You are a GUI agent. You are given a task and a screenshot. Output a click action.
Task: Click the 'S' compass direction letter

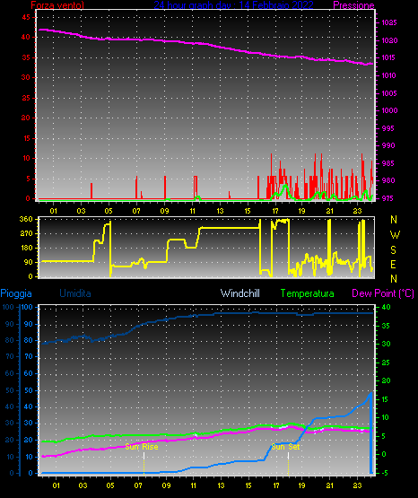[393, 250]
